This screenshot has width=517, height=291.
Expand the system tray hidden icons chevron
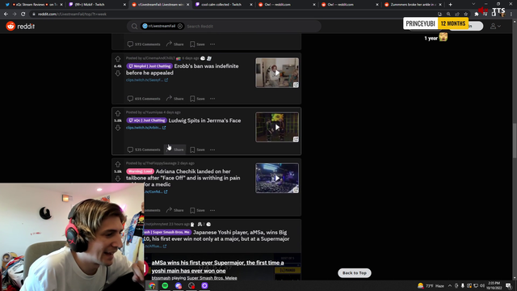450,285
